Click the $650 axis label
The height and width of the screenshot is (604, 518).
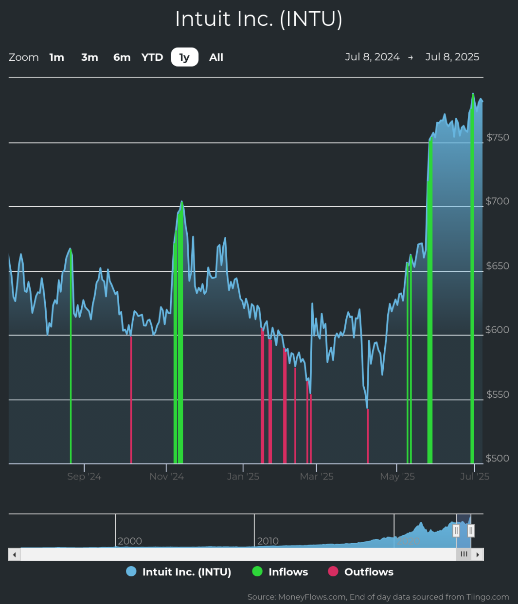(498, 266)
